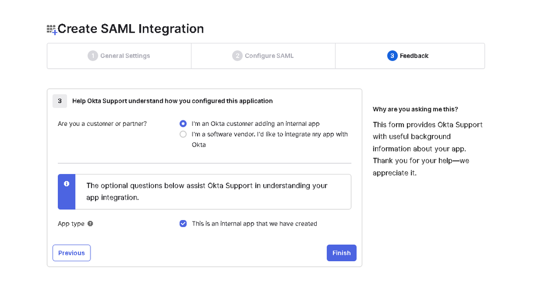This screenshot has width=534, height=288.
Task: Click the software vendor label text
Action: 270,134
